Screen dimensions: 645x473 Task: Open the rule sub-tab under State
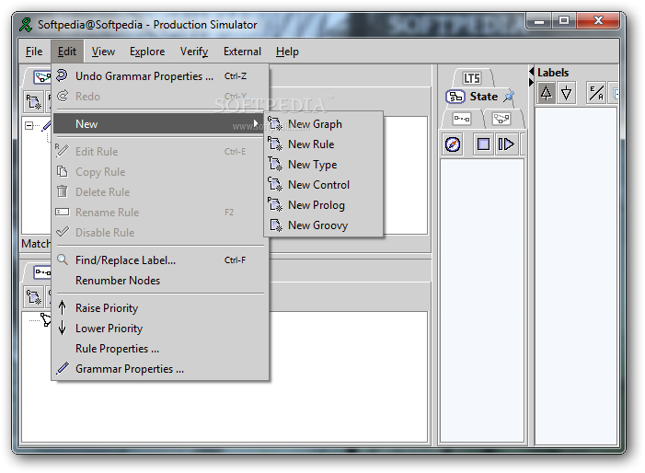pyautogui.click(x=501, y=120)
